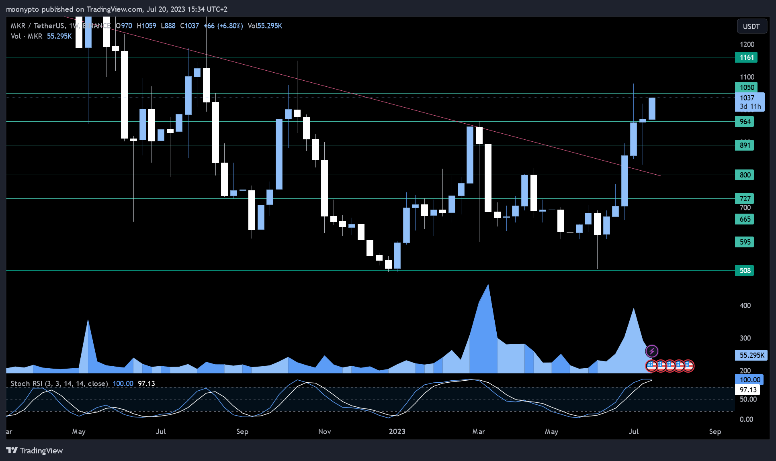The width and height of the screenshot is (776, 461).
Task: Select the 800 price level label
Action: pyautogui.click(x=745, y=175)
